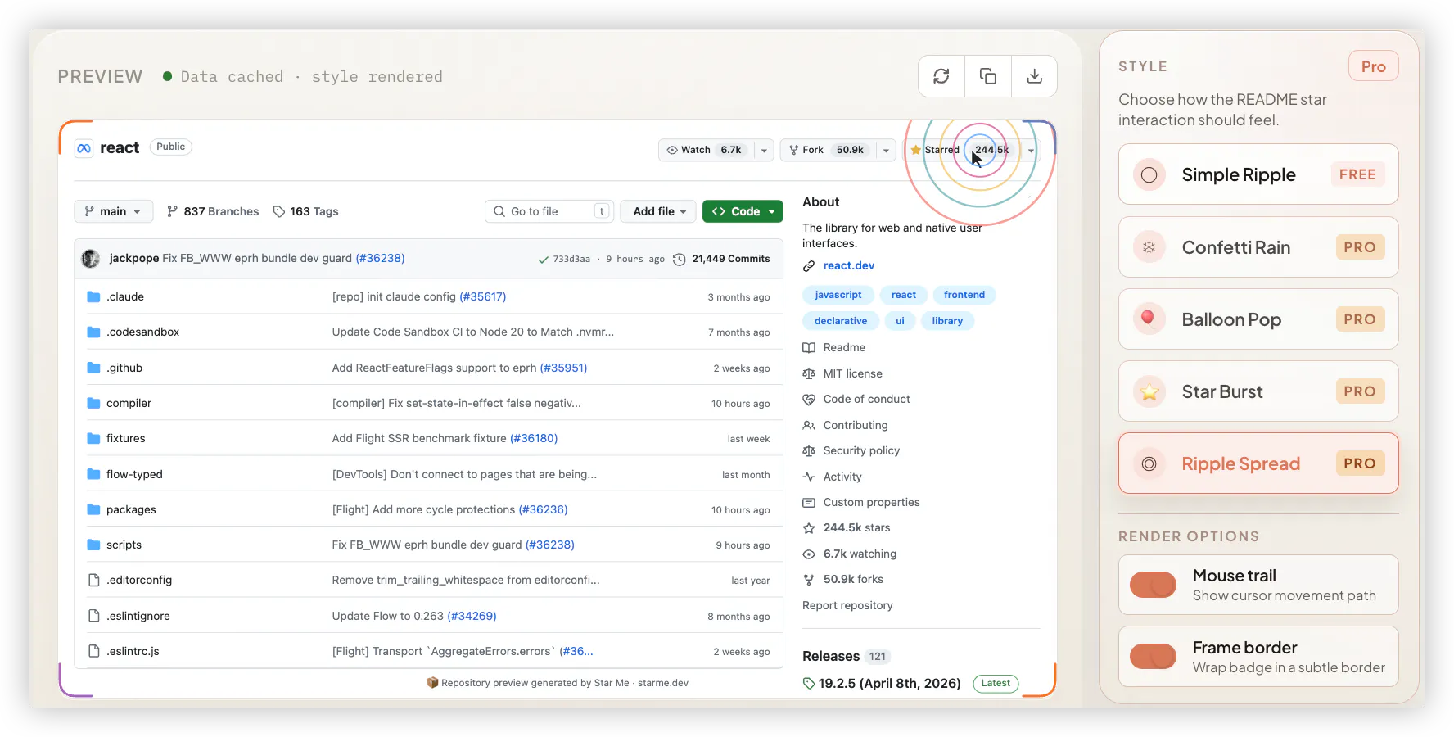This screenshot has width=1454, height=737.
Task: Click the eye icon beside 6.7k watching
Action: pos(809,554)
